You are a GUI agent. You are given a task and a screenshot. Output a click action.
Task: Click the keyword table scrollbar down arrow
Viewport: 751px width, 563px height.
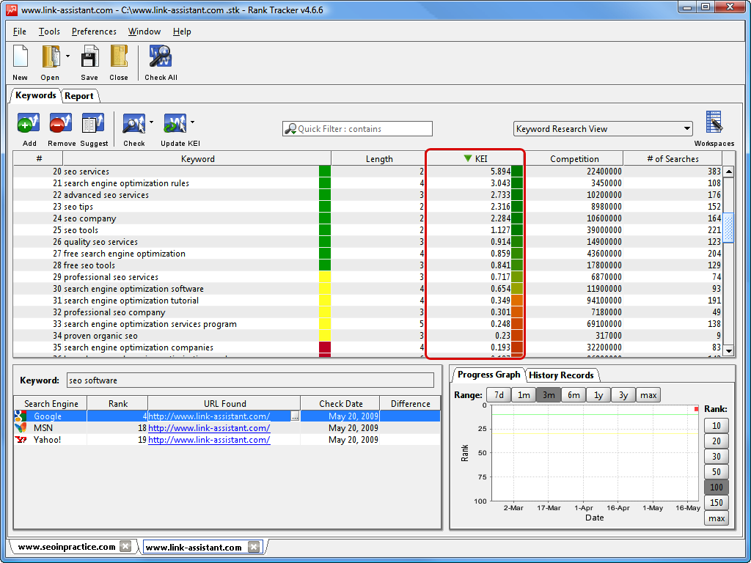tap(728, 351)
